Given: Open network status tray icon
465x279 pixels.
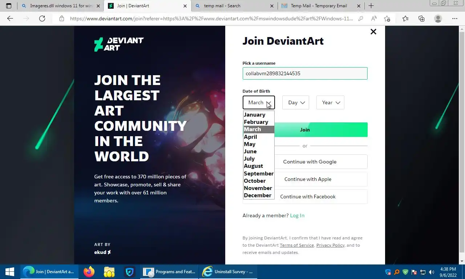Looking at the screenshot, I should pyautogui.click(x=423, y=272).
